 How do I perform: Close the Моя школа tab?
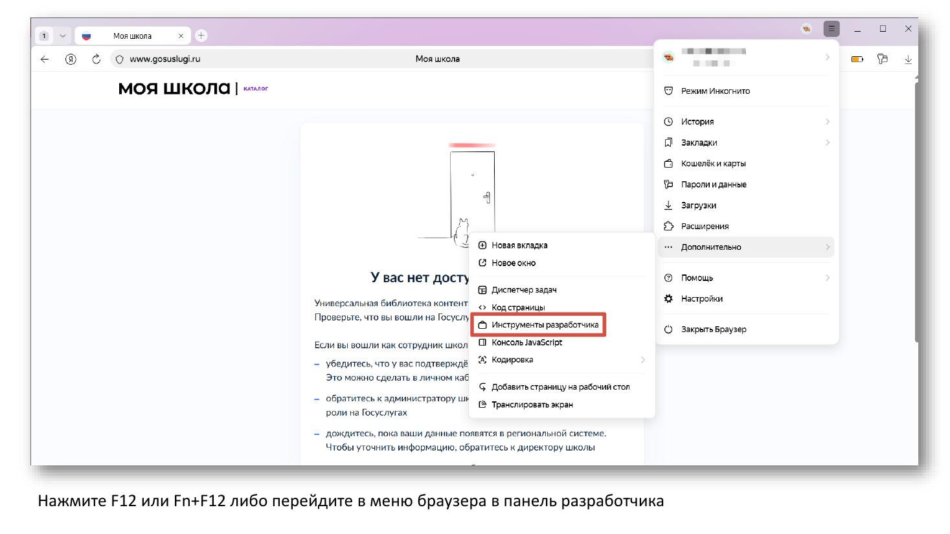(181, 36)
